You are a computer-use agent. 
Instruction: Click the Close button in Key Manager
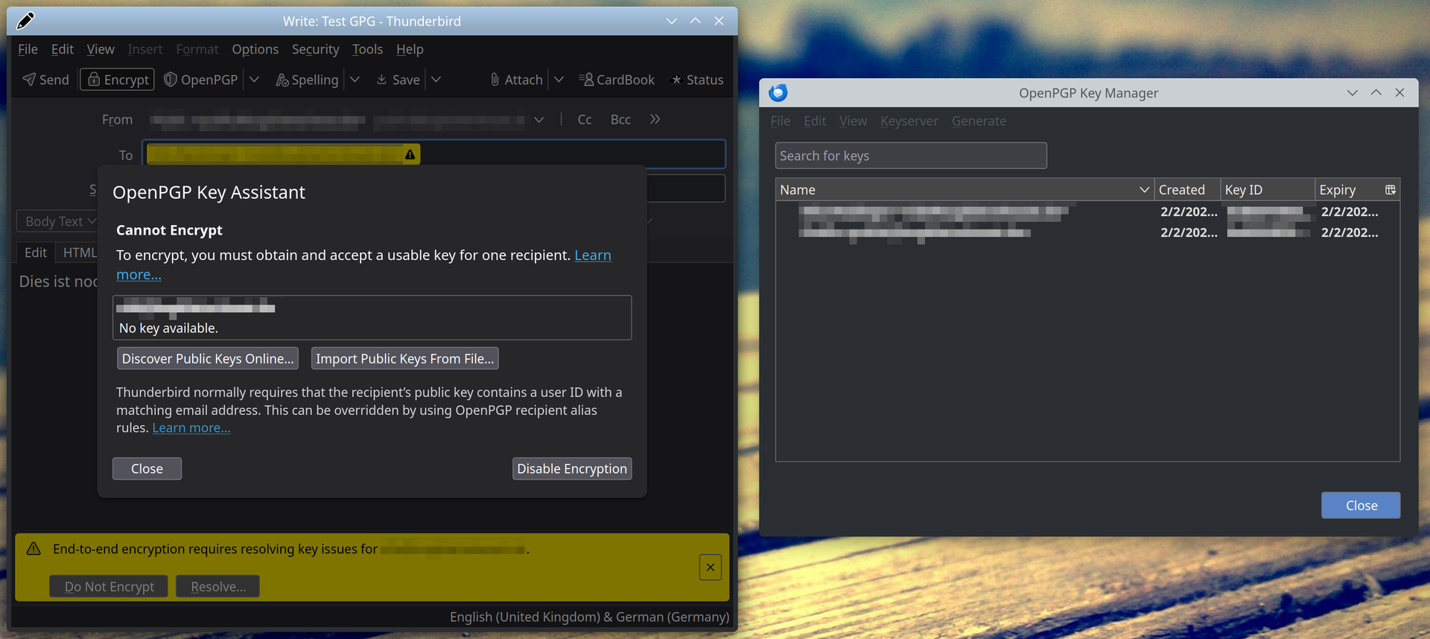(1361, 506)
